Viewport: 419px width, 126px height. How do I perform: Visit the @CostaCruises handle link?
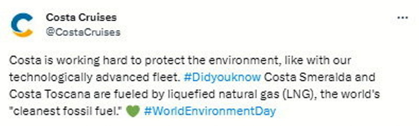83,32
